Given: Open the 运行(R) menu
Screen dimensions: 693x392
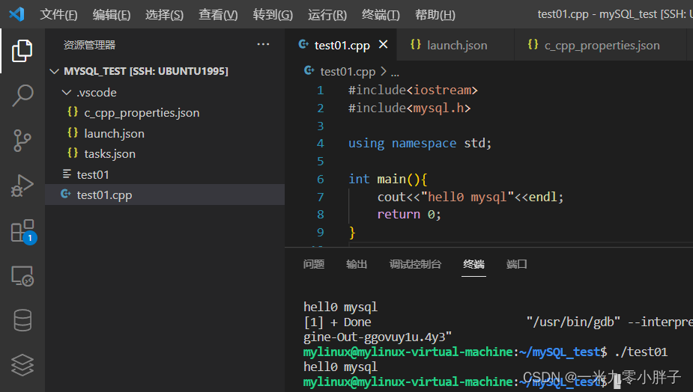Looking at the screenshot, I should pos(327,15).
